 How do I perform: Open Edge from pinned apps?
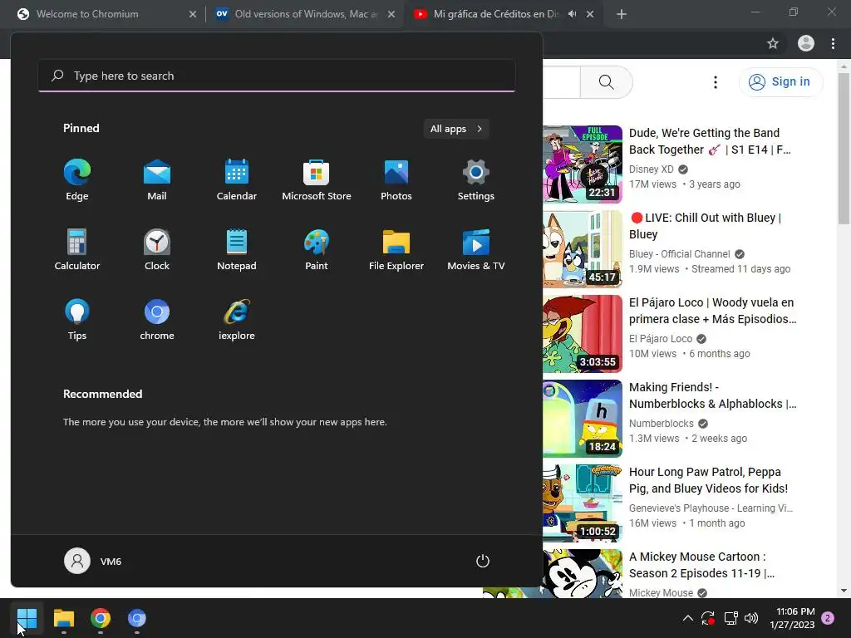click(x=77, y=180)
